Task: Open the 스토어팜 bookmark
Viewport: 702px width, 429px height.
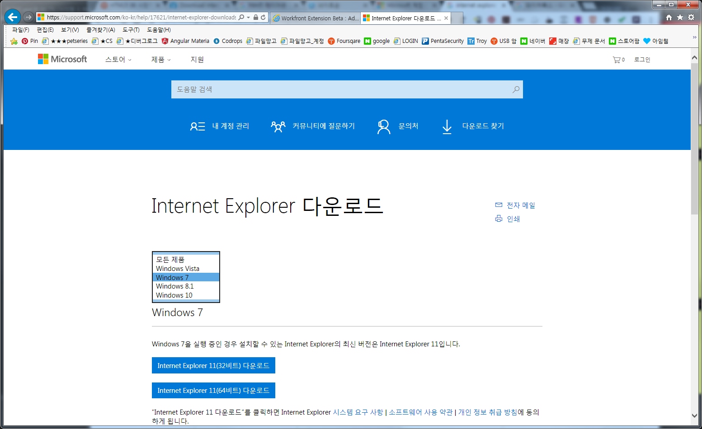Action: pyautogui.click(x=624, y=41)
